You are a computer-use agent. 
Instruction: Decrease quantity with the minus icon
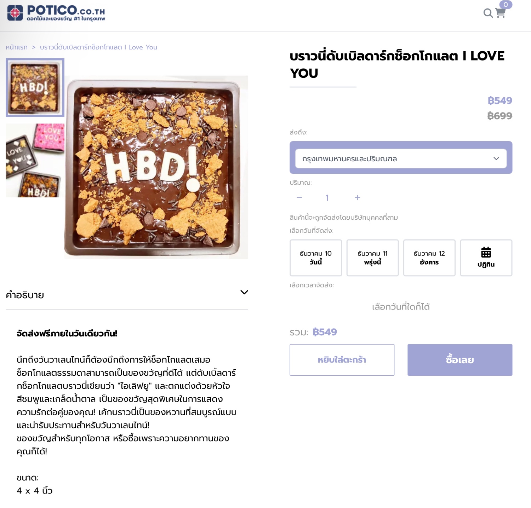click(299, 197)
